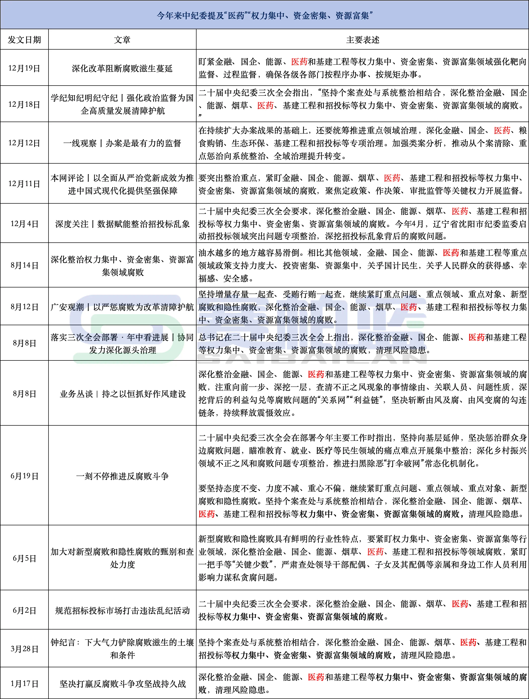This screenshot has height=699, width=529.
Task: Select article 学纪知纪明纪守纪 强化政治监督
Action: (122, 104)
